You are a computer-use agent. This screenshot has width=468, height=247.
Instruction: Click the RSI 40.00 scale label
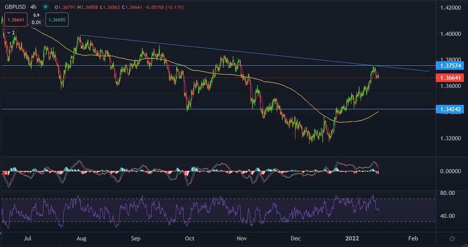pos(448,216)
